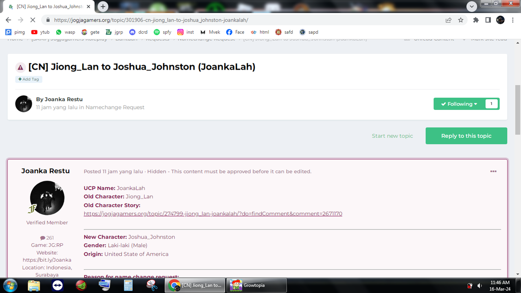Open Joanka Restu author avatar in header
Viewport: 521px width, 293px height.
24,104
